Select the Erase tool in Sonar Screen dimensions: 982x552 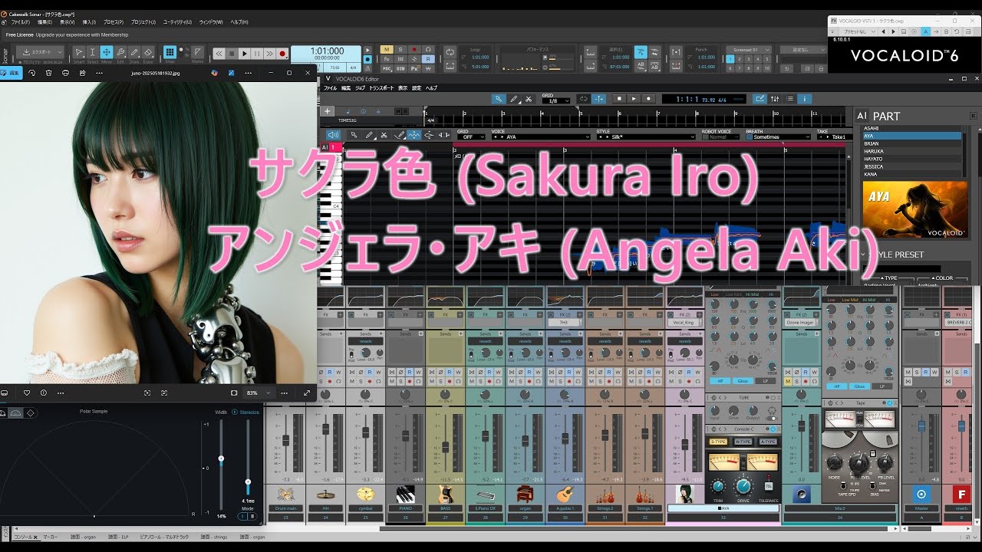coord(148,52)
